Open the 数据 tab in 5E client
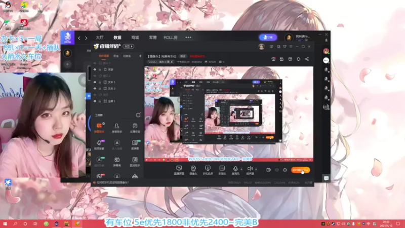Screen dimensions: 405x228 click(x=117, y=37)
